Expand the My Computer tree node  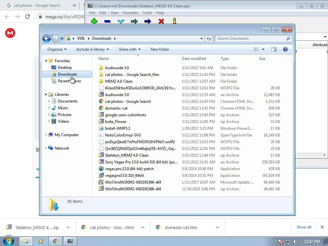click(x=46, y=135)
